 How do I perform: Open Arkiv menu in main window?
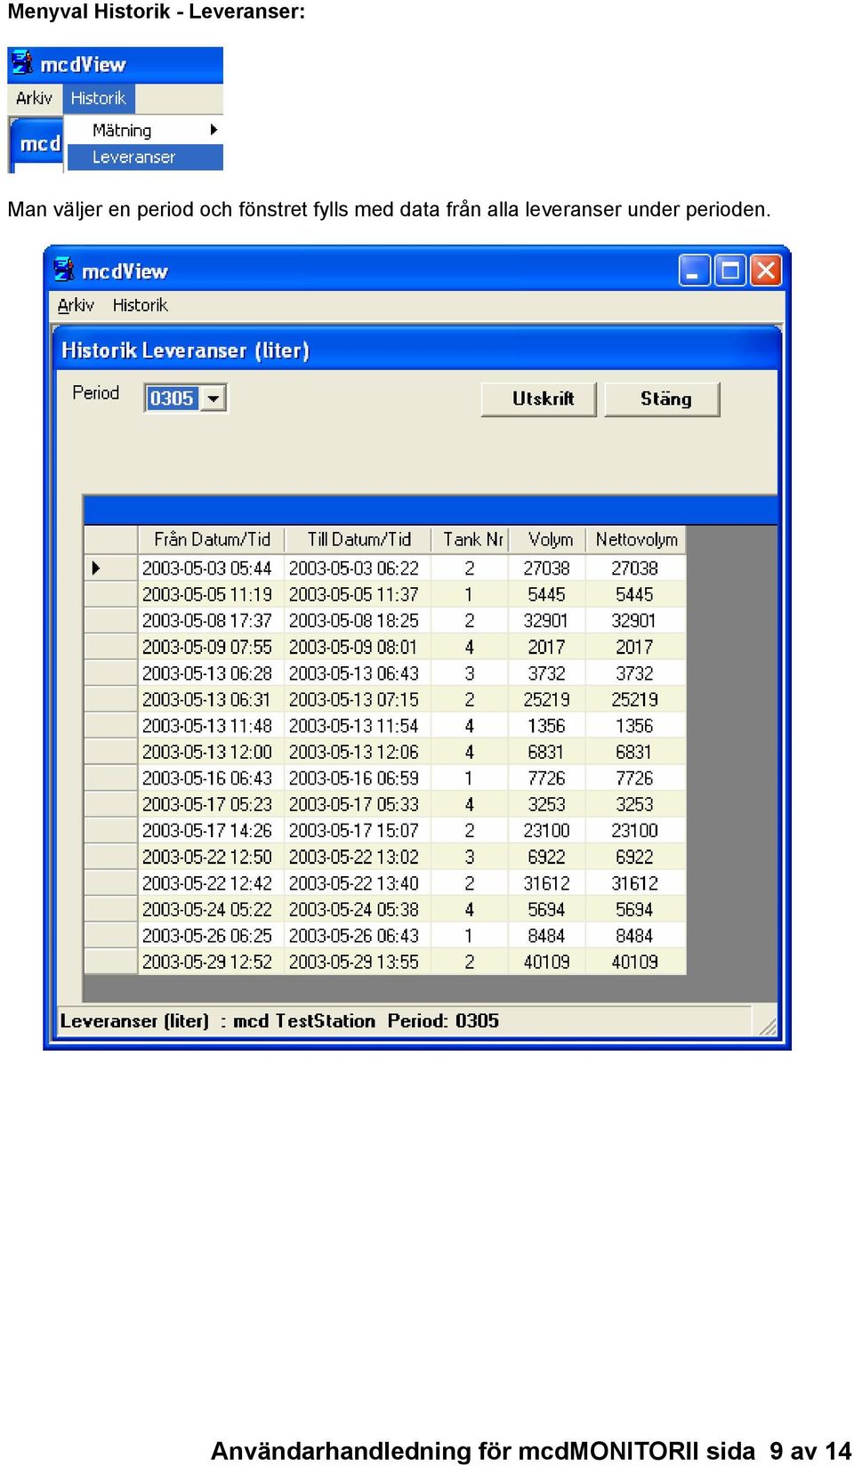pos(76,305)
